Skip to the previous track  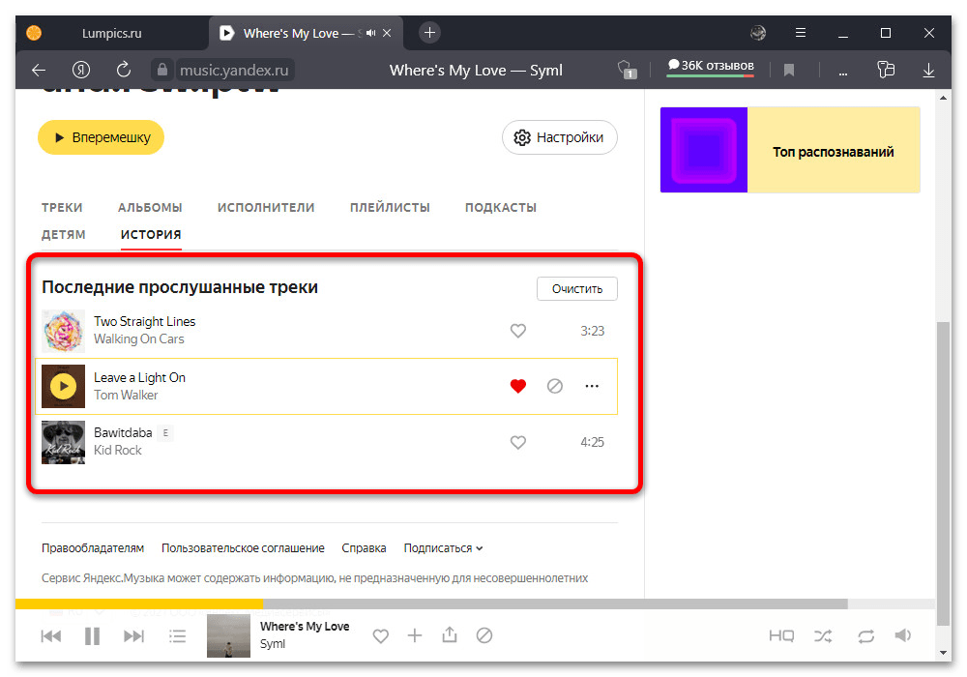point(51,635)
